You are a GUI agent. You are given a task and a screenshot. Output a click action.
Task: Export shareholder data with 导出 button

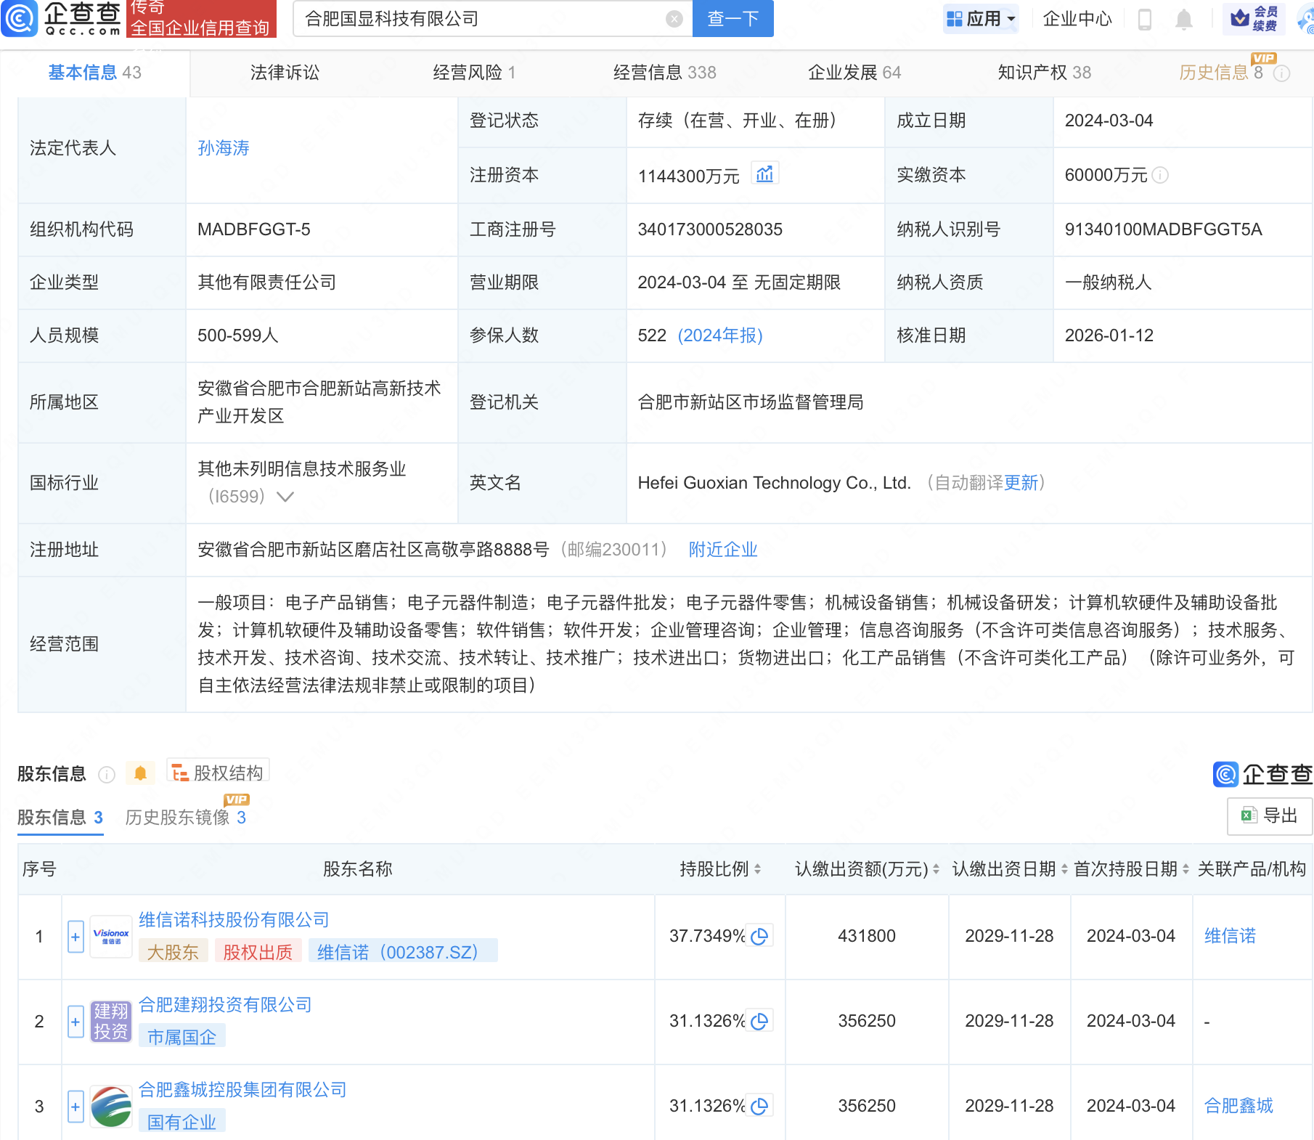point(1270,815)
